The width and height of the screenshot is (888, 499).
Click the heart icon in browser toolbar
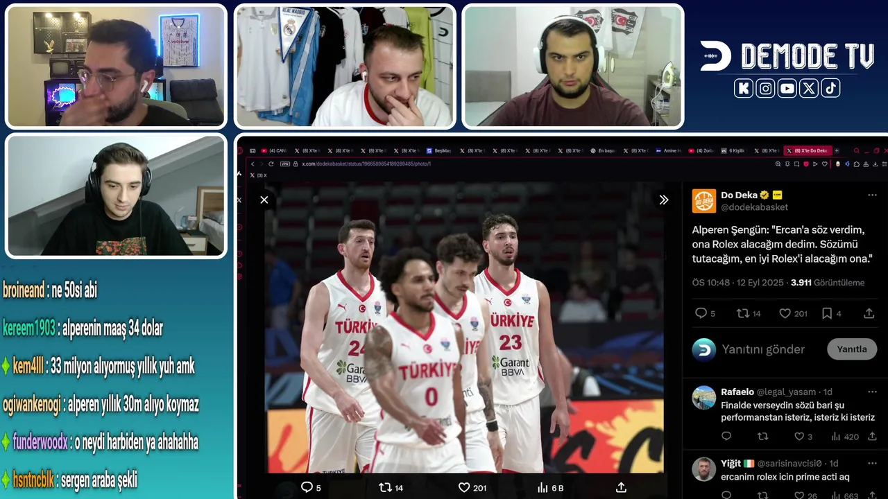pyautogui.click(x=824, y=164)
